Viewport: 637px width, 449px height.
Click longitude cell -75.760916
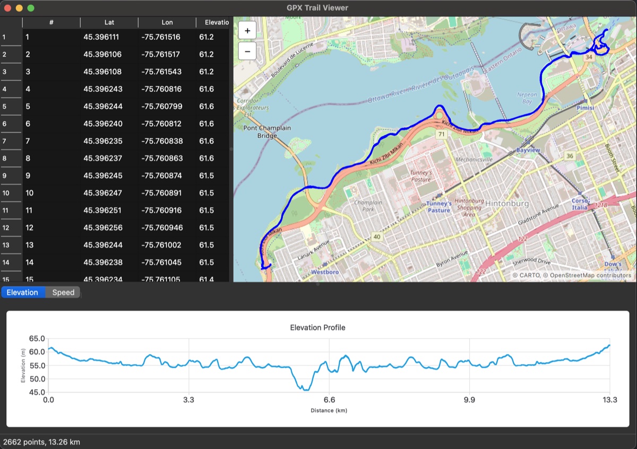pyautogui.click(x=167, y=210)
